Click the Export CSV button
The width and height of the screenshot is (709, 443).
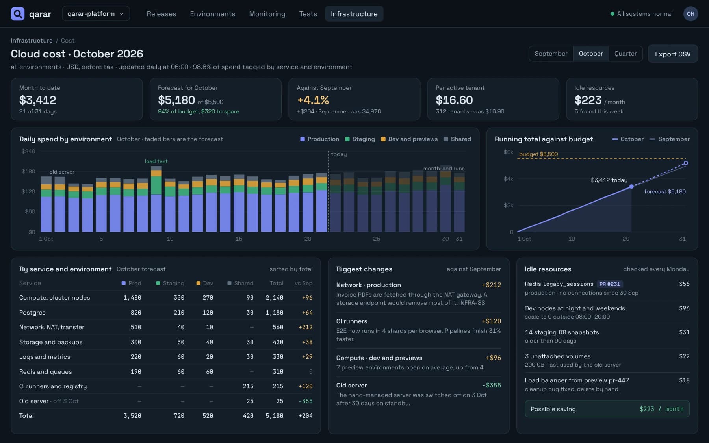[x=672, y=54]
